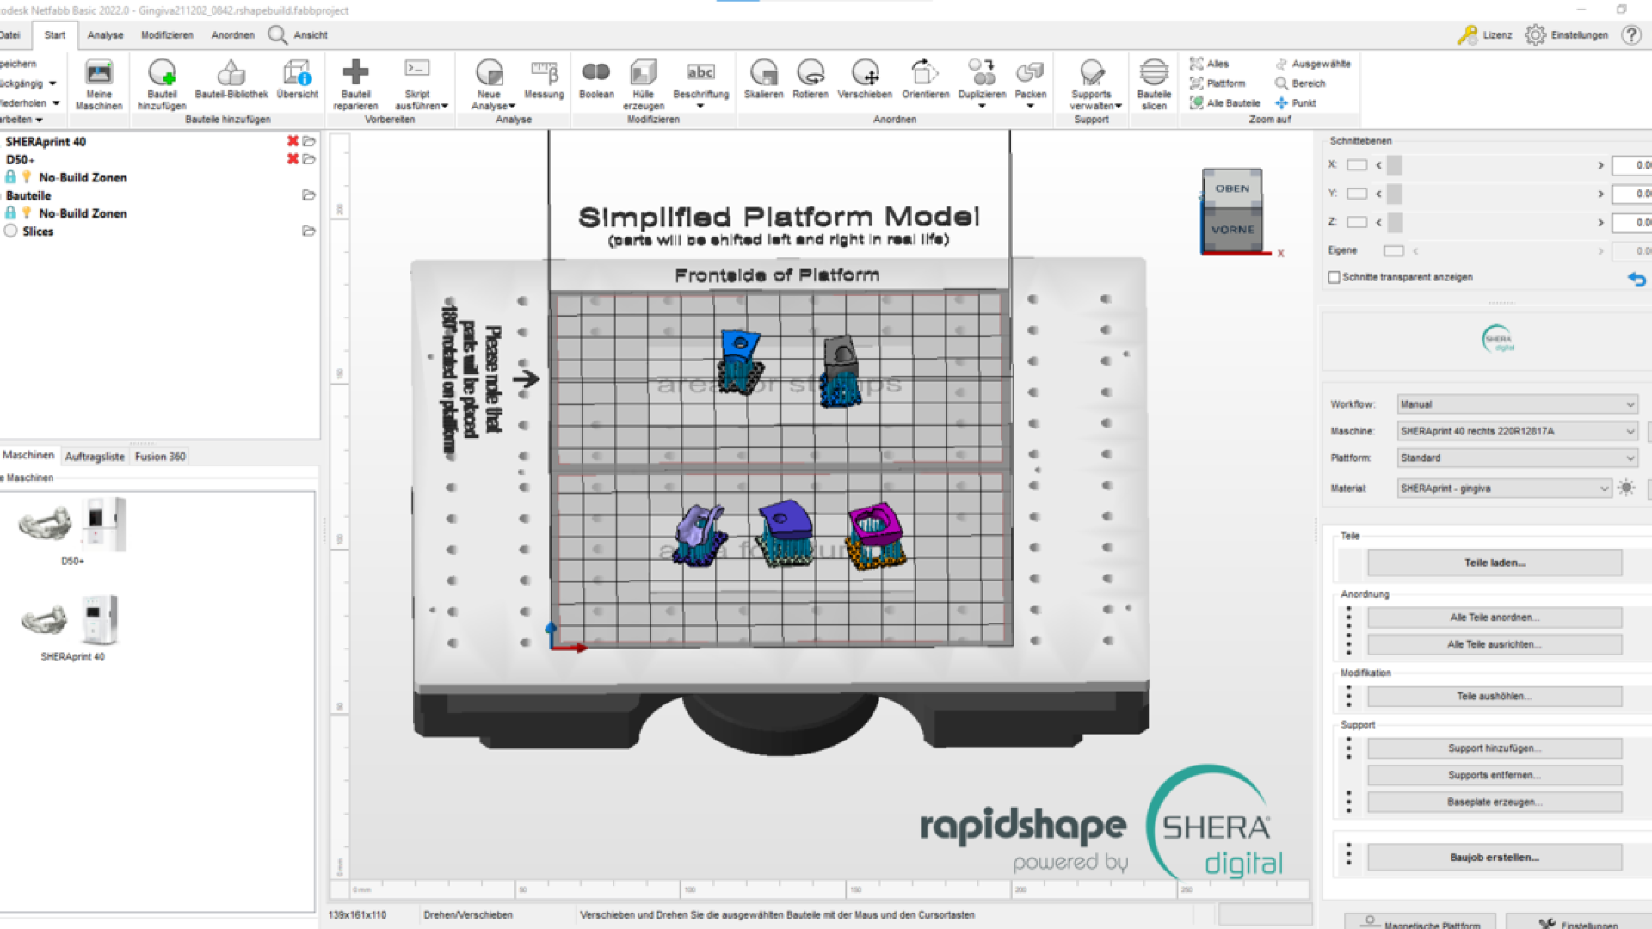Click Bauteil reparieren icon
The height and width of the screenshot is (929, 1652).
(x=355, y=83)
